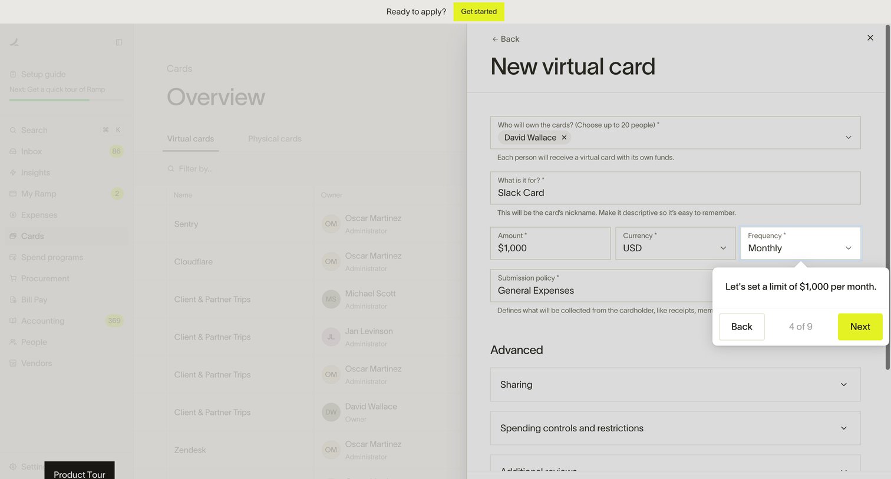
Task: Collapse the sidebar with the panel icon
Action: (x=119, y=42)
